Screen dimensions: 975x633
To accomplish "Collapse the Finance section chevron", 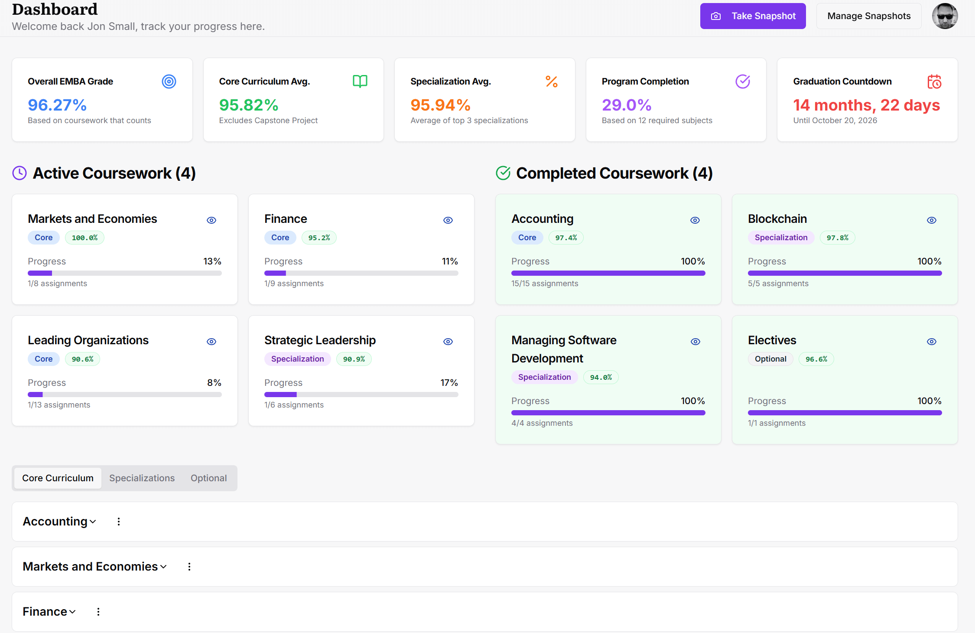I will (x=72, y=612).
